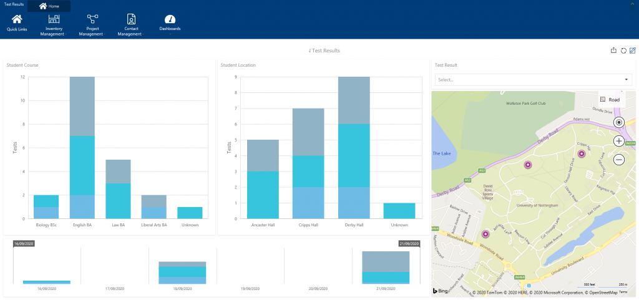Open Inventory Management menu icon
639x300 pixels.
tap(54, 19)
